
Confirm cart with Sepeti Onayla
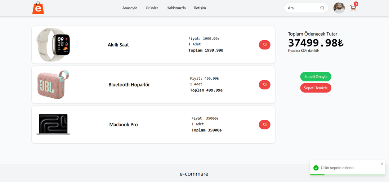click(x=316, y=77)
